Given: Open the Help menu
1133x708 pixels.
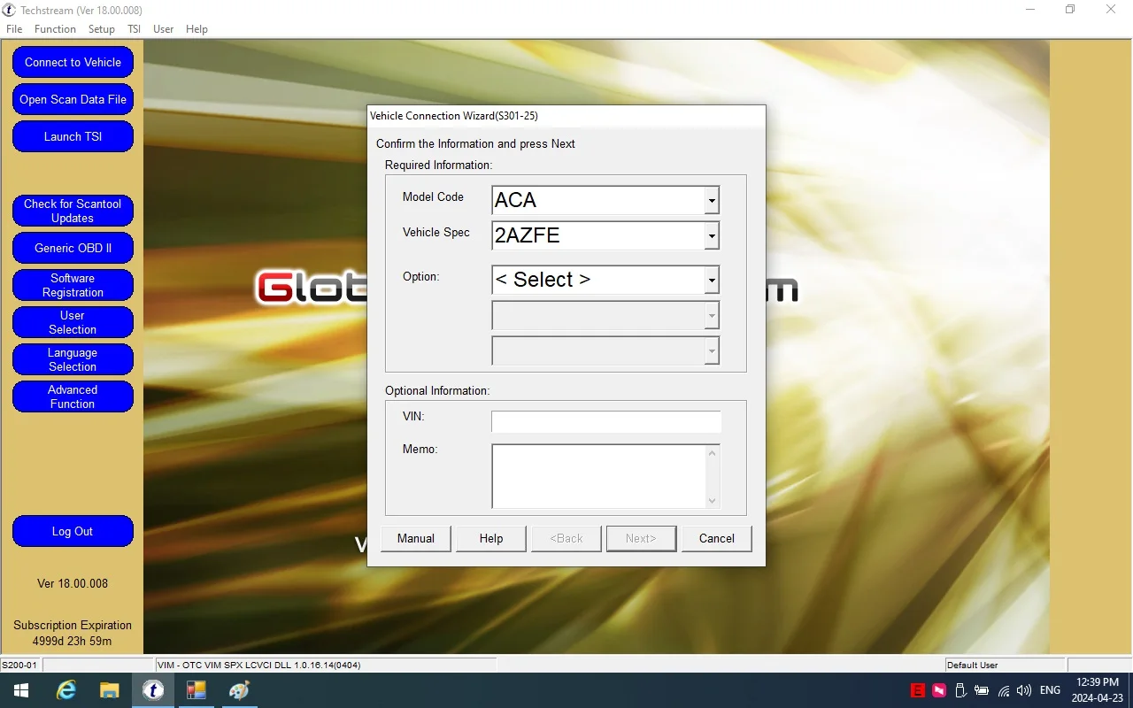Looking at the screenshot, I should point(197,29).
